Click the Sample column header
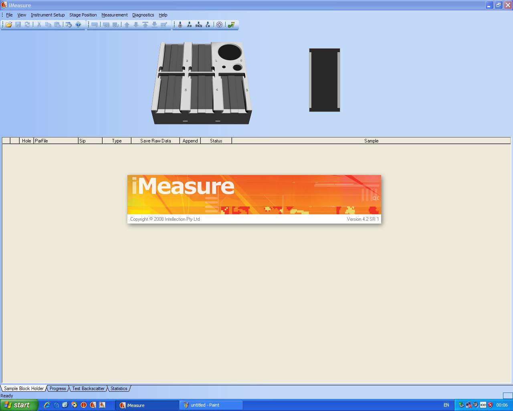The height and width of the screenshot is (411, 513). (x=371, y=141)
